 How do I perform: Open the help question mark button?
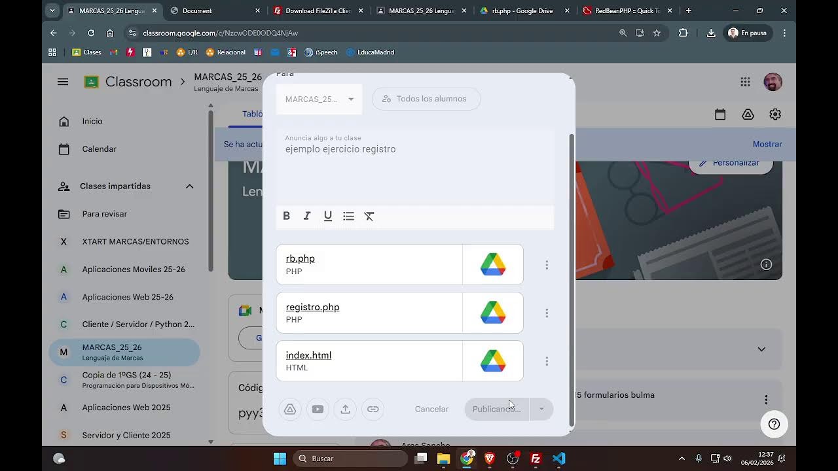click(x=774, y=424)
